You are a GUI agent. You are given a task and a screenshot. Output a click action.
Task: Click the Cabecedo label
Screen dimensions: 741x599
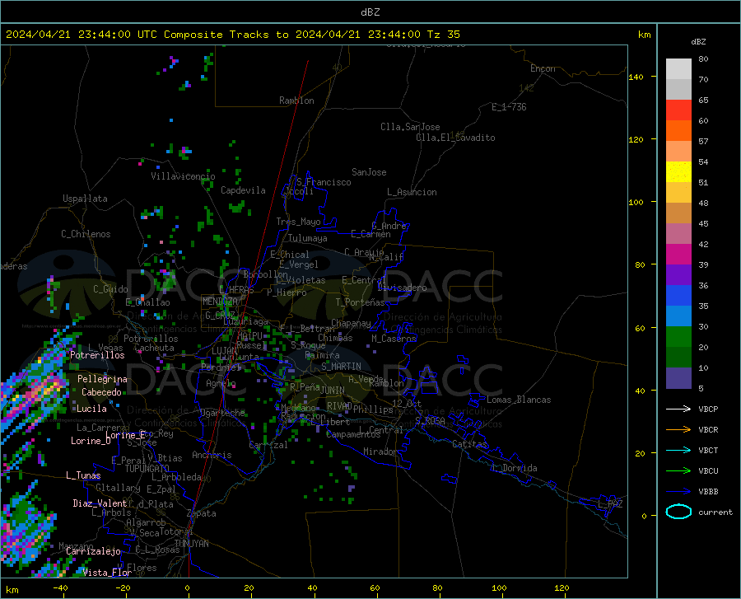(101, 392)
